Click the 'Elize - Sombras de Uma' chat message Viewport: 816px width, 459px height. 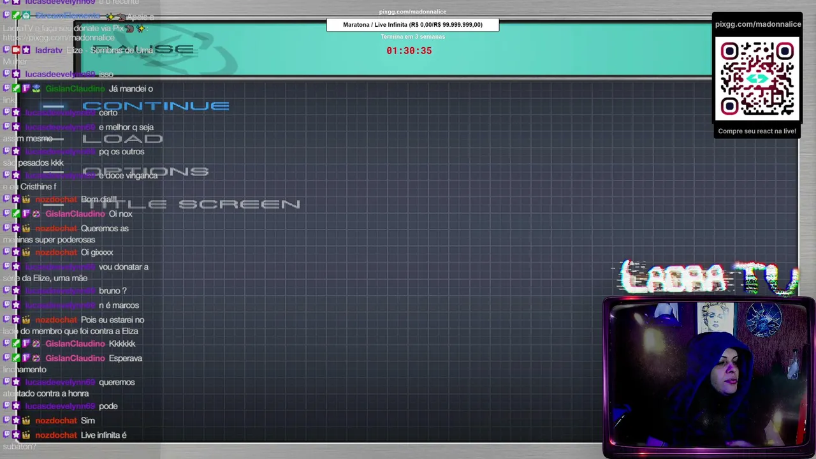pyautogui.click(x=110, y=50)
